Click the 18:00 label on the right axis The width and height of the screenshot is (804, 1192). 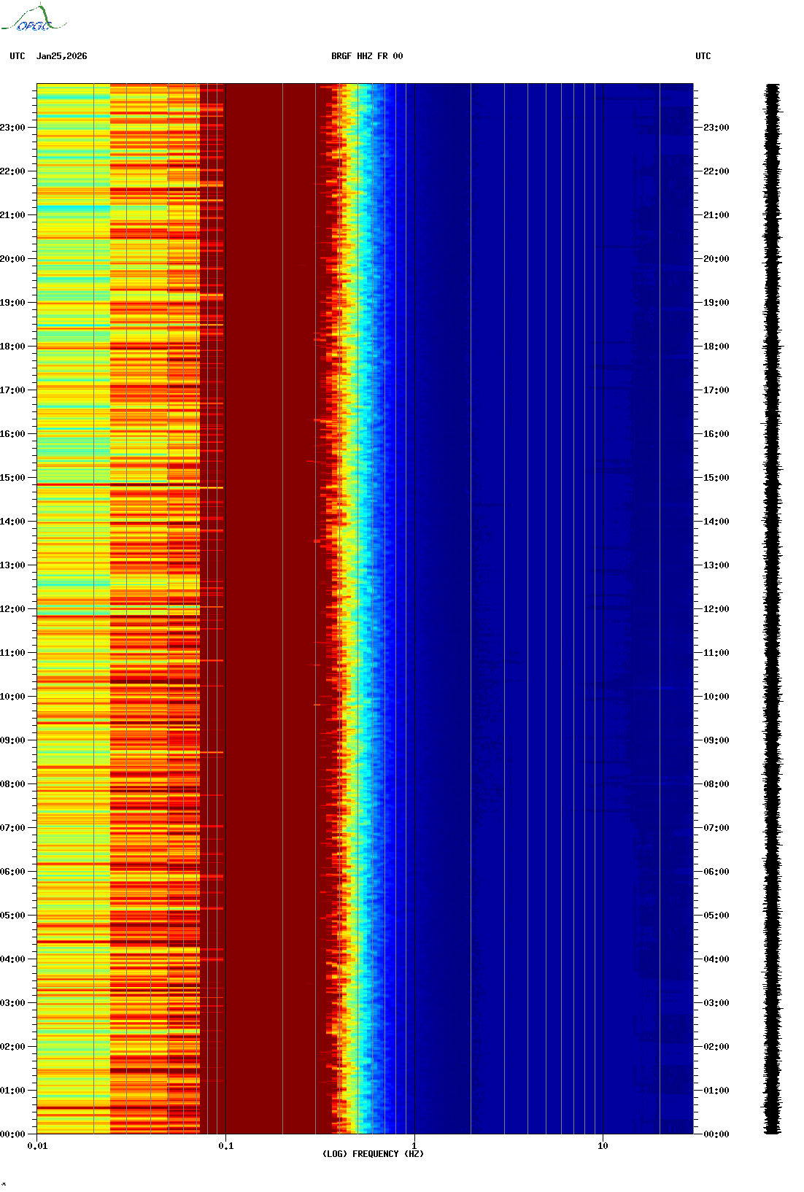(716, 347)
